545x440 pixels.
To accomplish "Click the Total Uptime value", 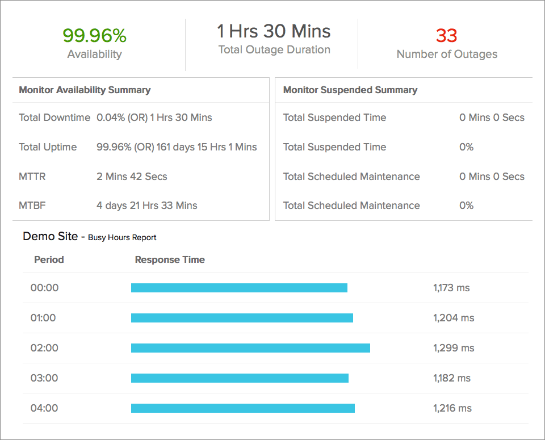I will click(175, 147).
